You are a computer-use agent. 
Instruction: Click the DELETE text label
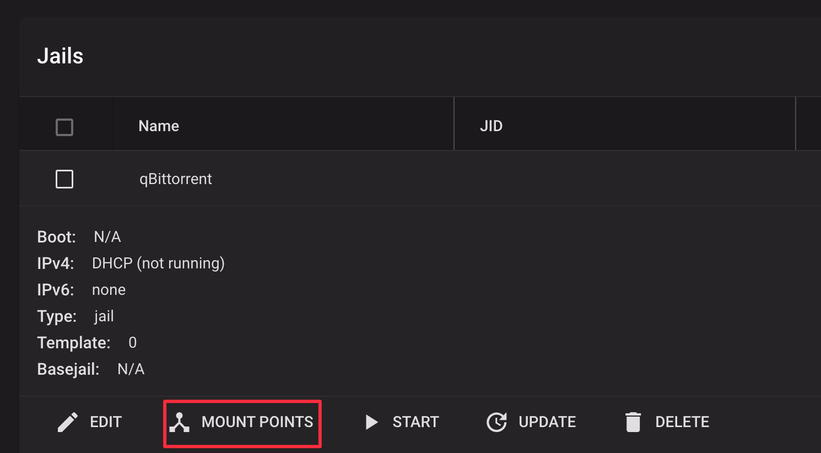tap(682, 422)
